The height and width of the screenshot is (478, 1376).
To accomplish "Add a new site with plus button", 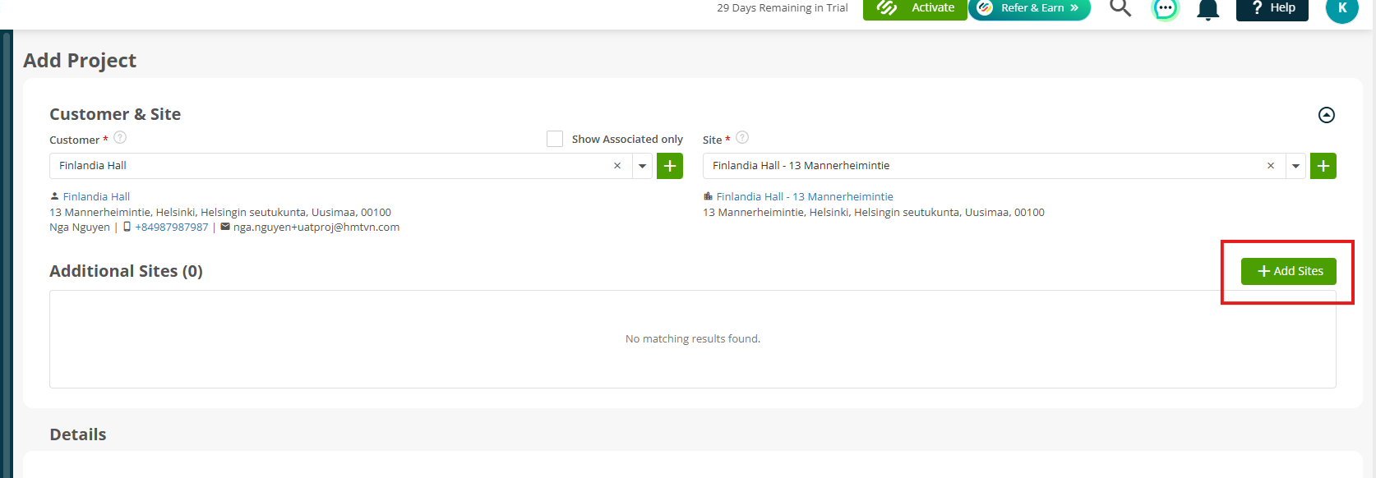I will [1323, 166].
